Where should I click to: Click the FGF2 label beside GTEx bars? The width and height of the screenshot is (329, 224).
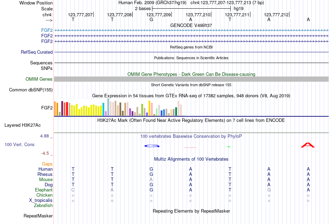pos(47,108)
